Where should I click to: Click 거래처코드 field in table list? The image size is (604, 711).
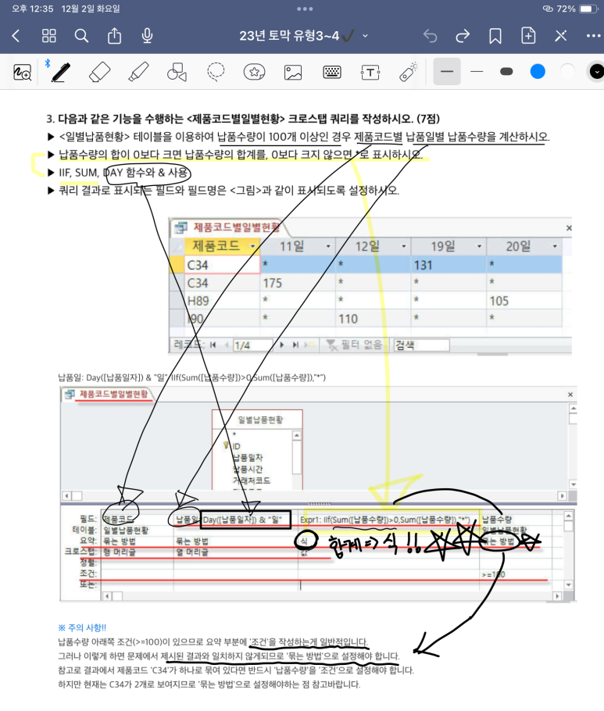(x=252, y=481)
